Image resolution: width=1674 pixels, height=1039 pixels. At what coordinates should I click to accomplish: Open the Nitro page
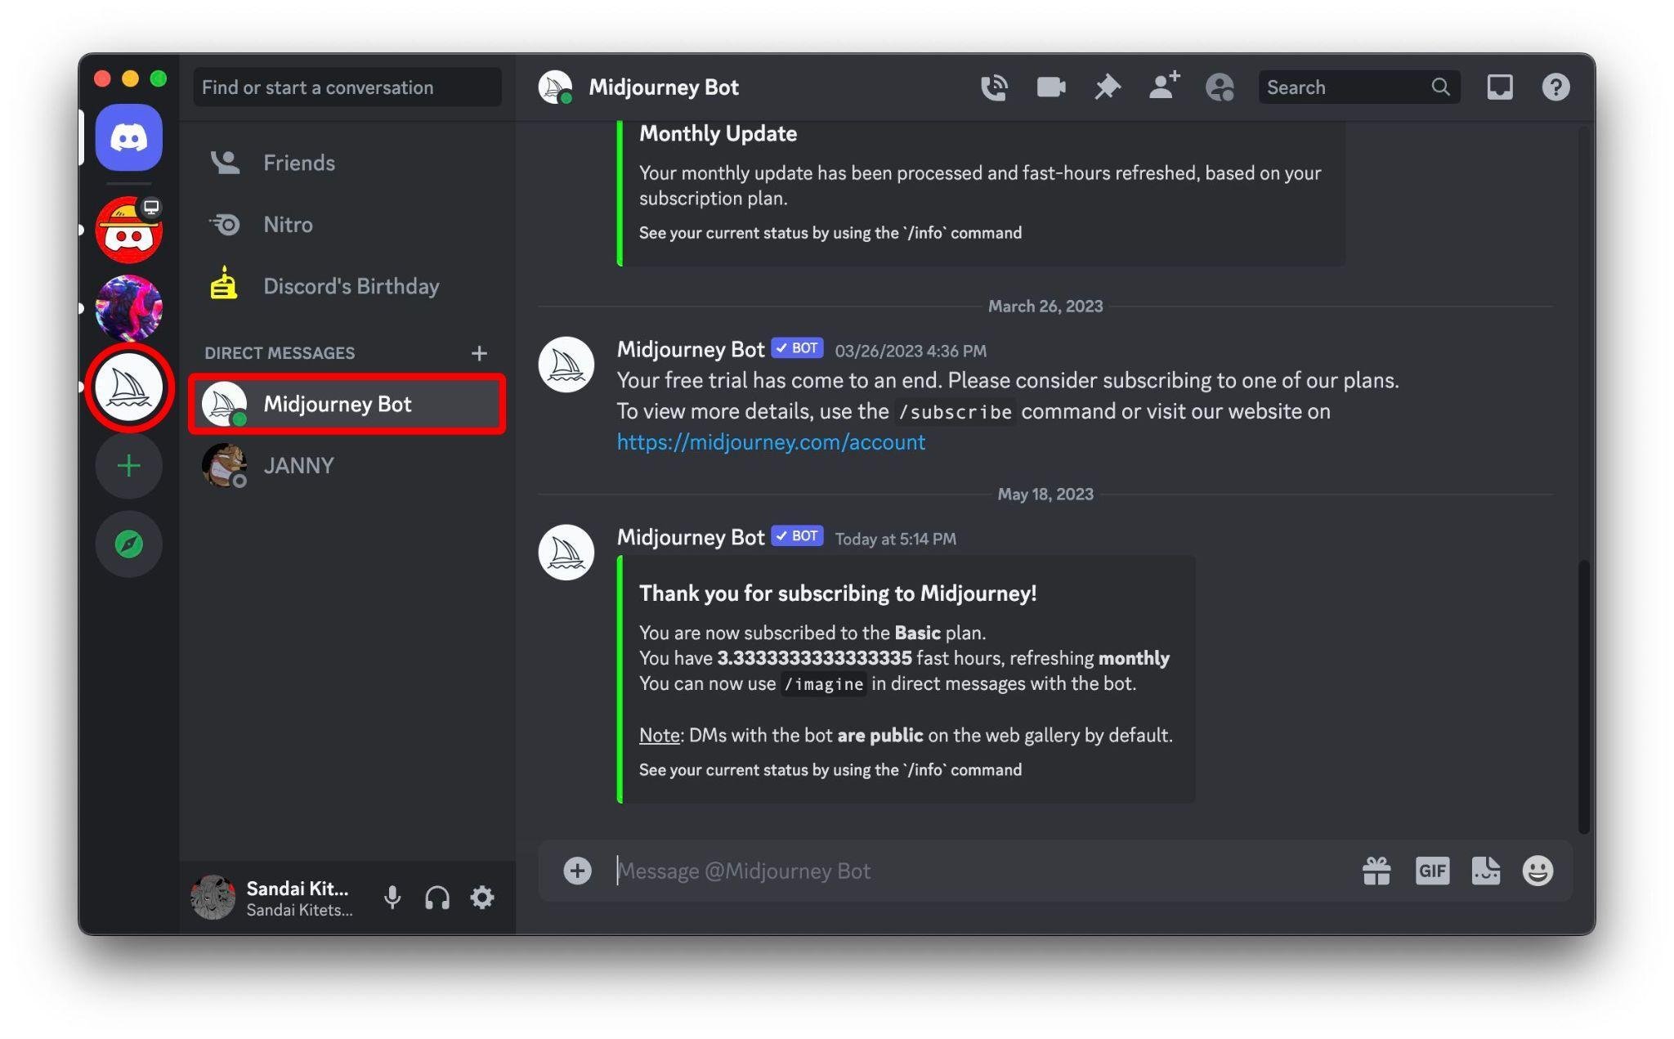click(x=347, y=224)
